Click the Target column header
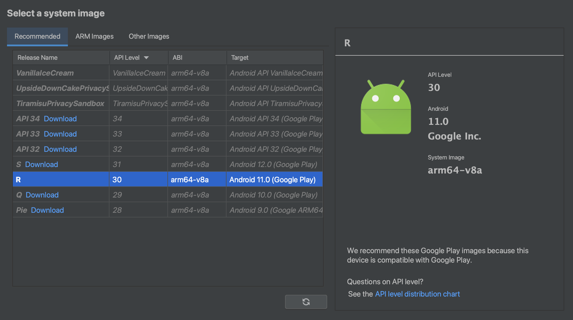The image size is (573, 320). [x=239, y=58]
